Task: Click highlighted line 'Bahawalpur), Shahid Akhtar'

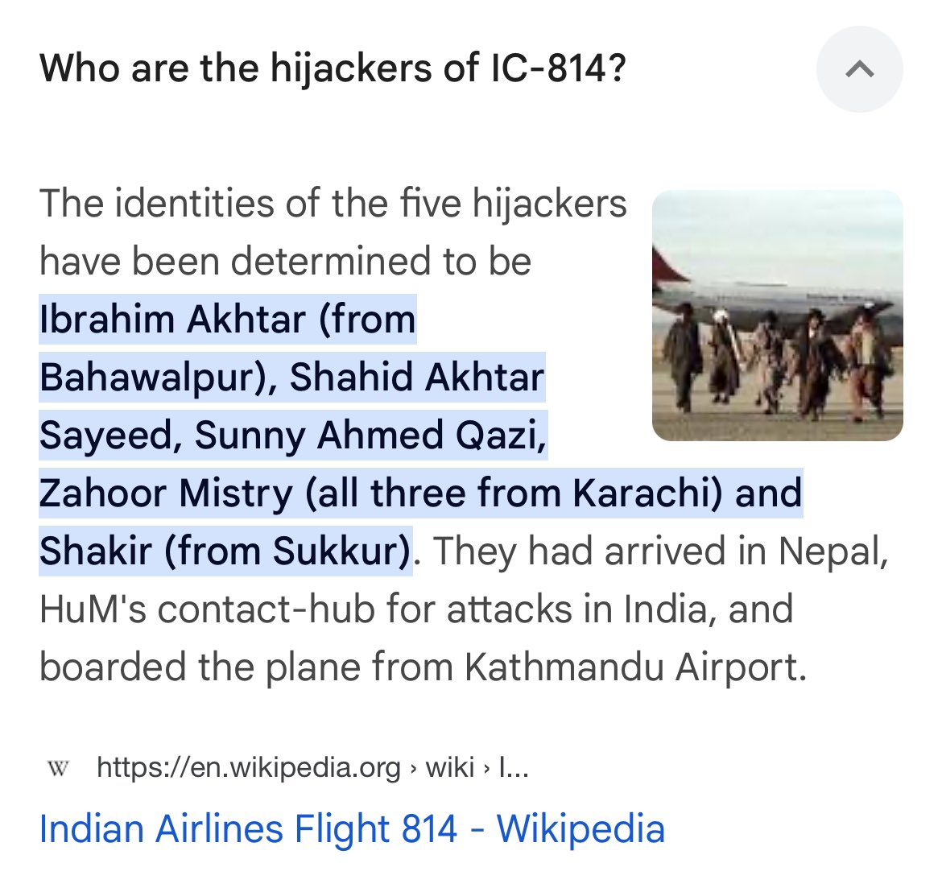Action: 292,378
